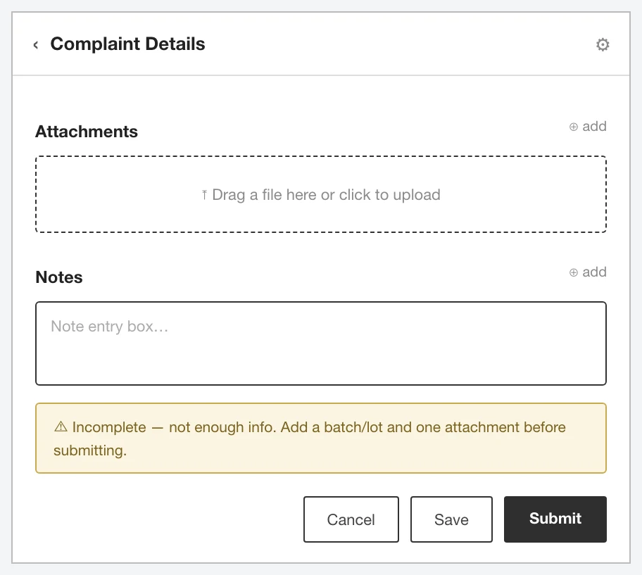Click the Cancel button

(x=351, y=519)
